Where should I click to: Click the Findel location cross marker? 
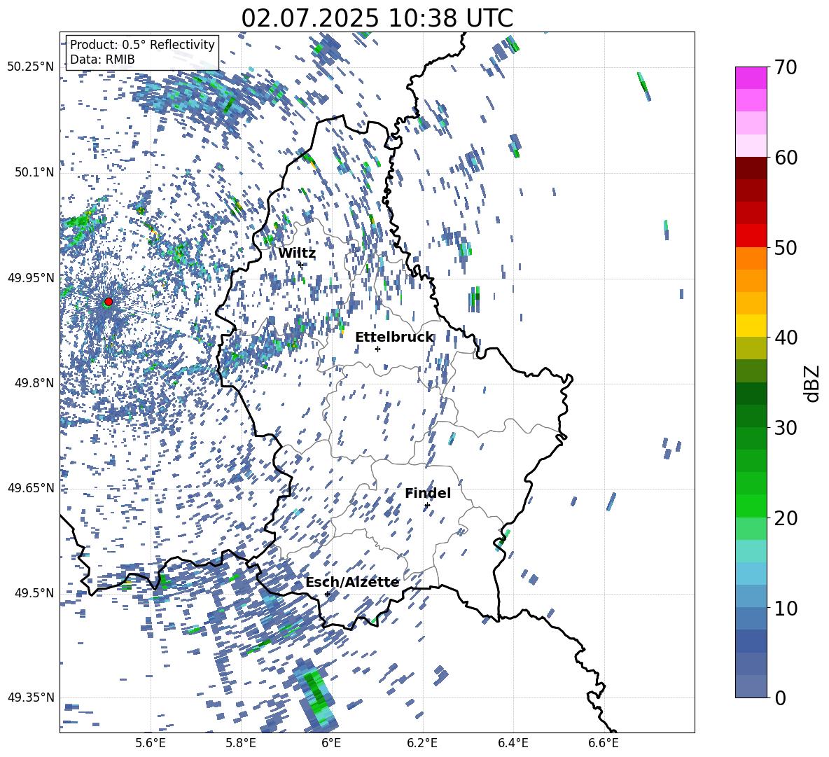coord(427,506)
